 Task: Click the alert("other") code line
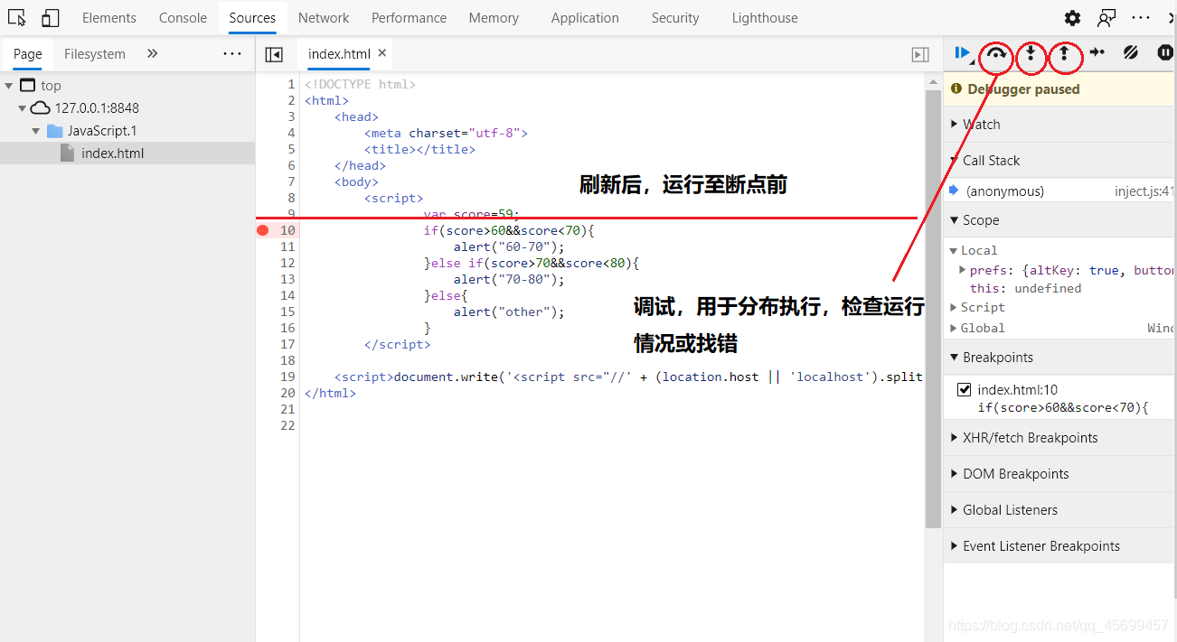pyautogui.click(x=509, y=312)
